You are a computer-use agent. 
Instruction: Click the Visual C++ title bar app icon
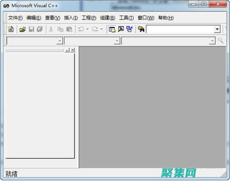coord(6,6)
